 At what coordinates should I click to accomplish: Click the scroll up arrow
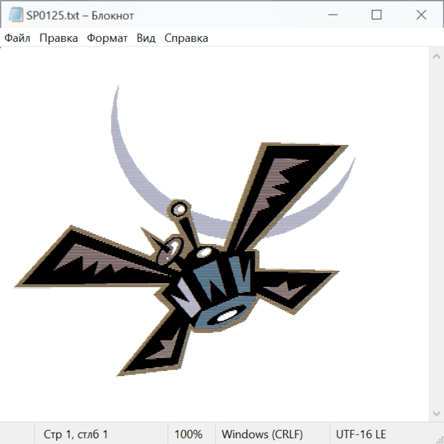(x=436, y=57)
